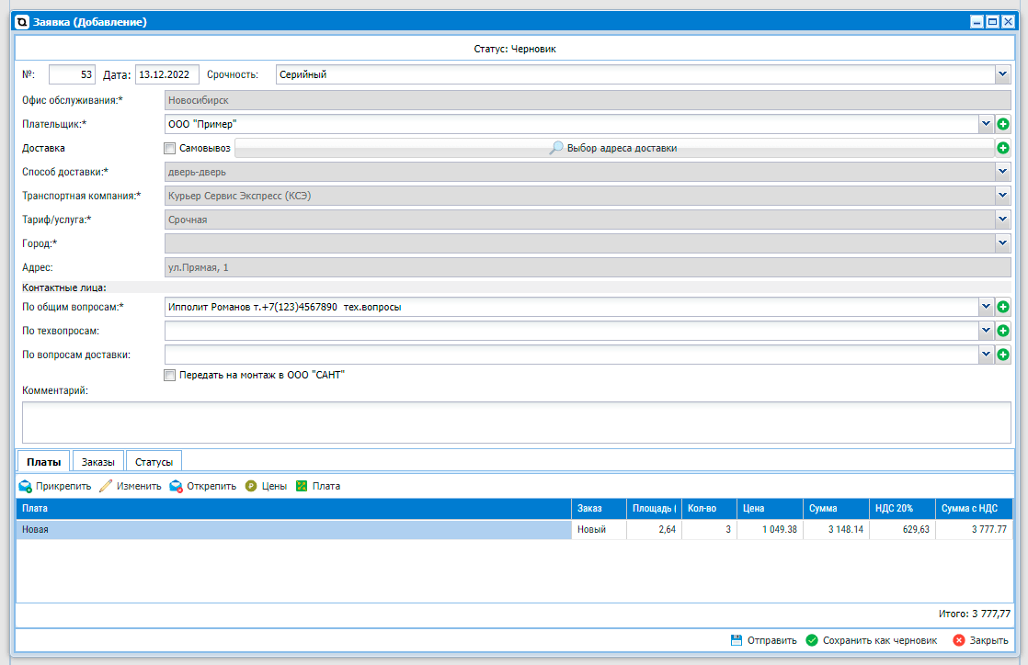Add delivery address with green plus
This screenshot has height=665, width=1028.
point(1003,147)
